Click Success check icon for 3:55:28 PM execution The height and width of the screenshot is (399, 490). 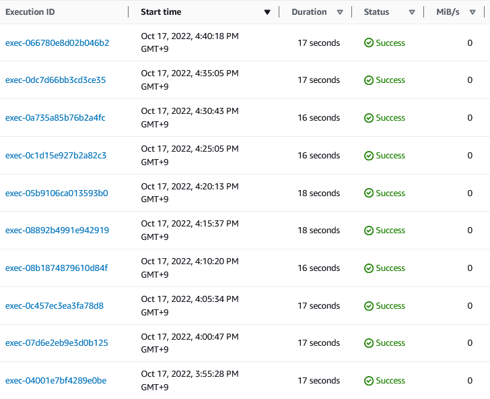(x=368, y=381)
